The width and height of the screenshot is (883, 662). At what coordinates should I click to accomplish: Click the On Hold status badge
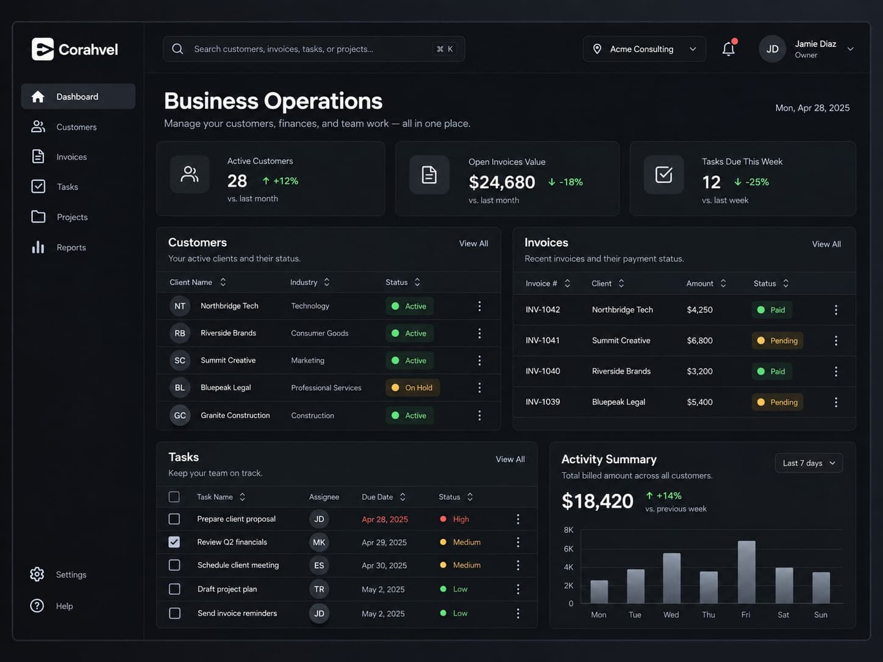(x=413, y=388)
